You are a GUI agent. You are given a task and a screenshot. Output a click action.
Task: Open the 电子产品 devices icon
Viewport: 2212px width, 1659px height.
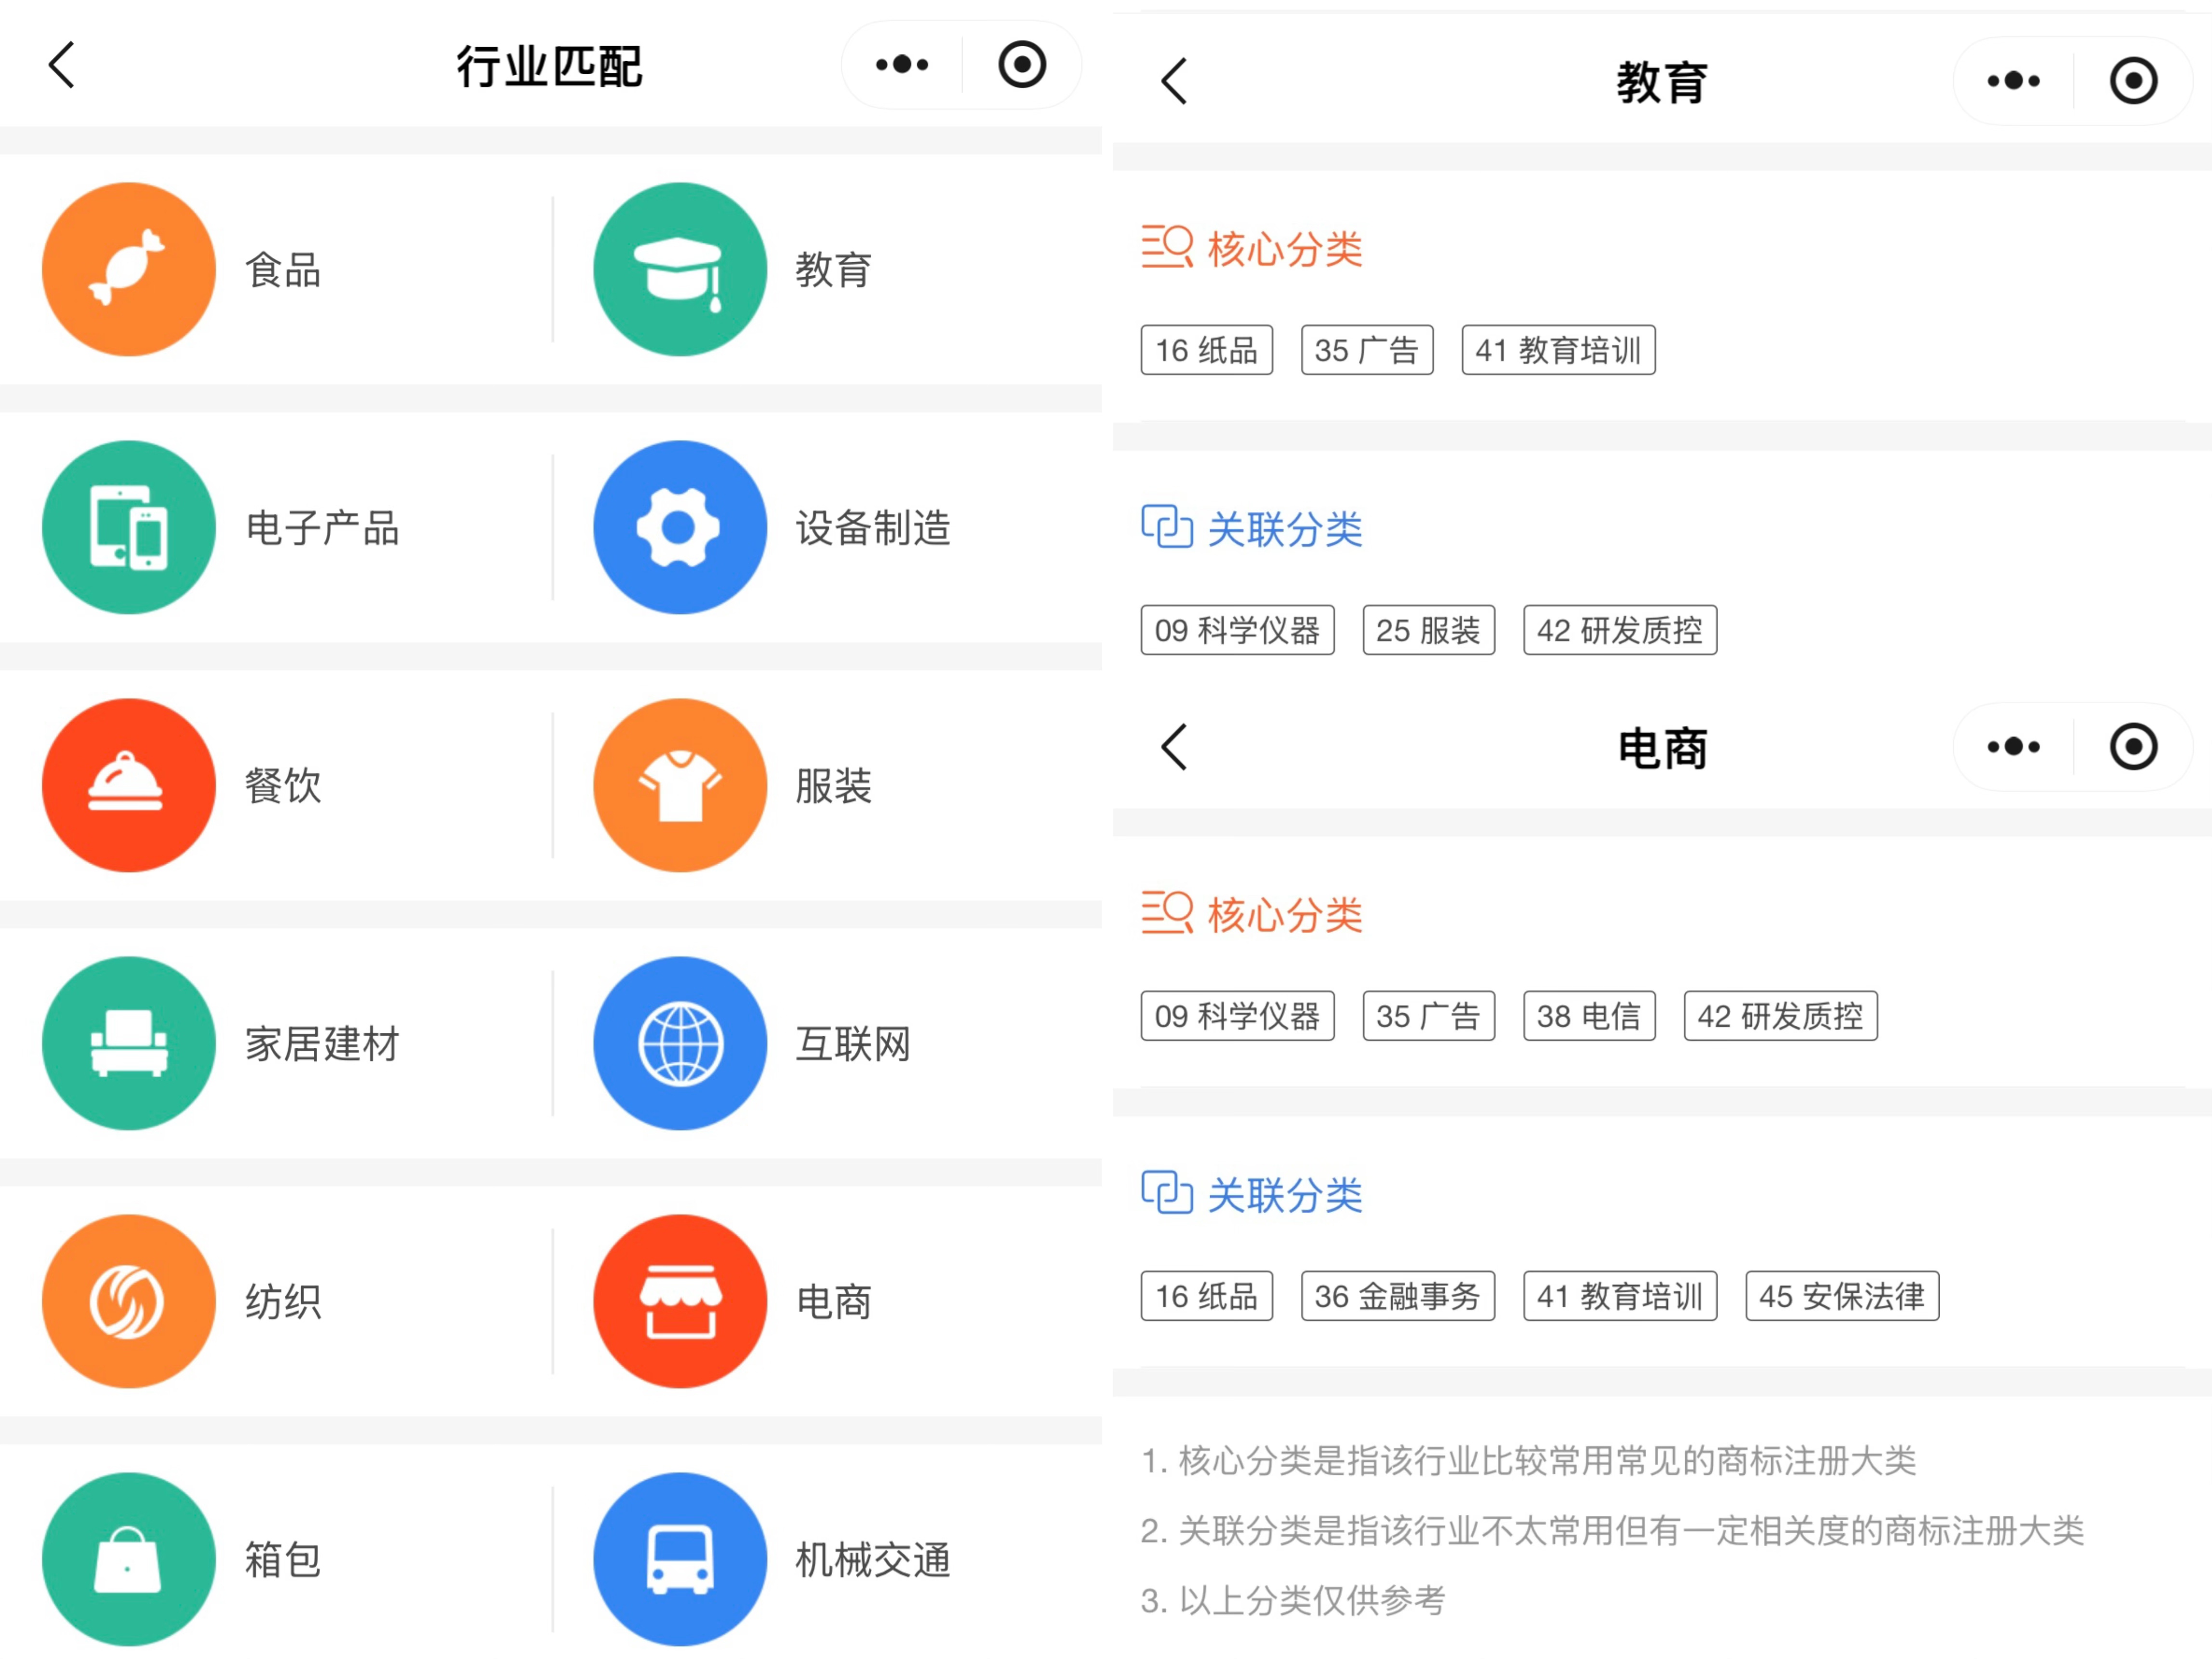(129, 527)
